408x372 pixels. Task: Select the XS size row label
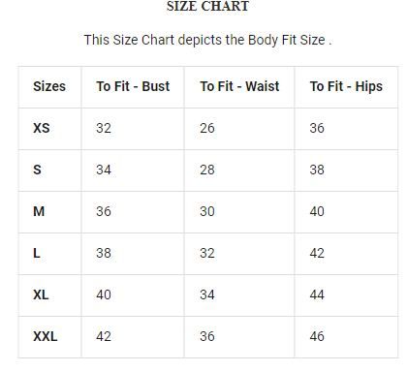point(42,128)
